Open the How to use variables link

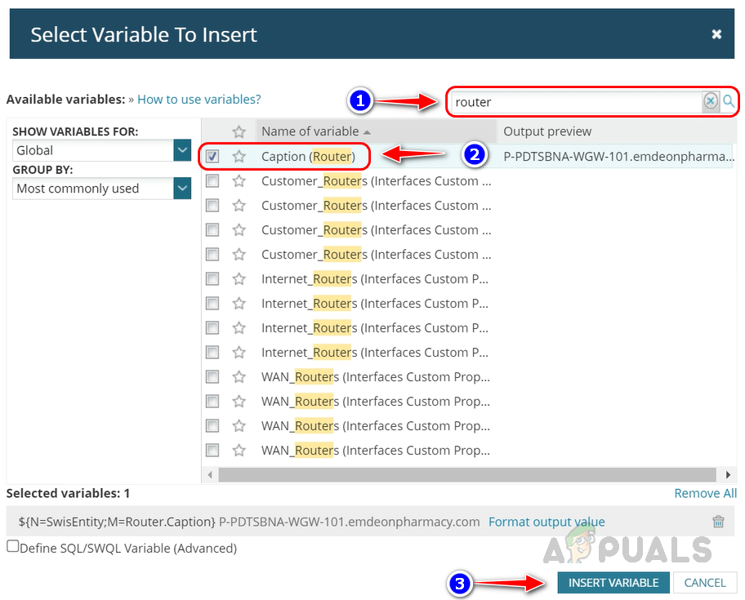click(199, 100)
